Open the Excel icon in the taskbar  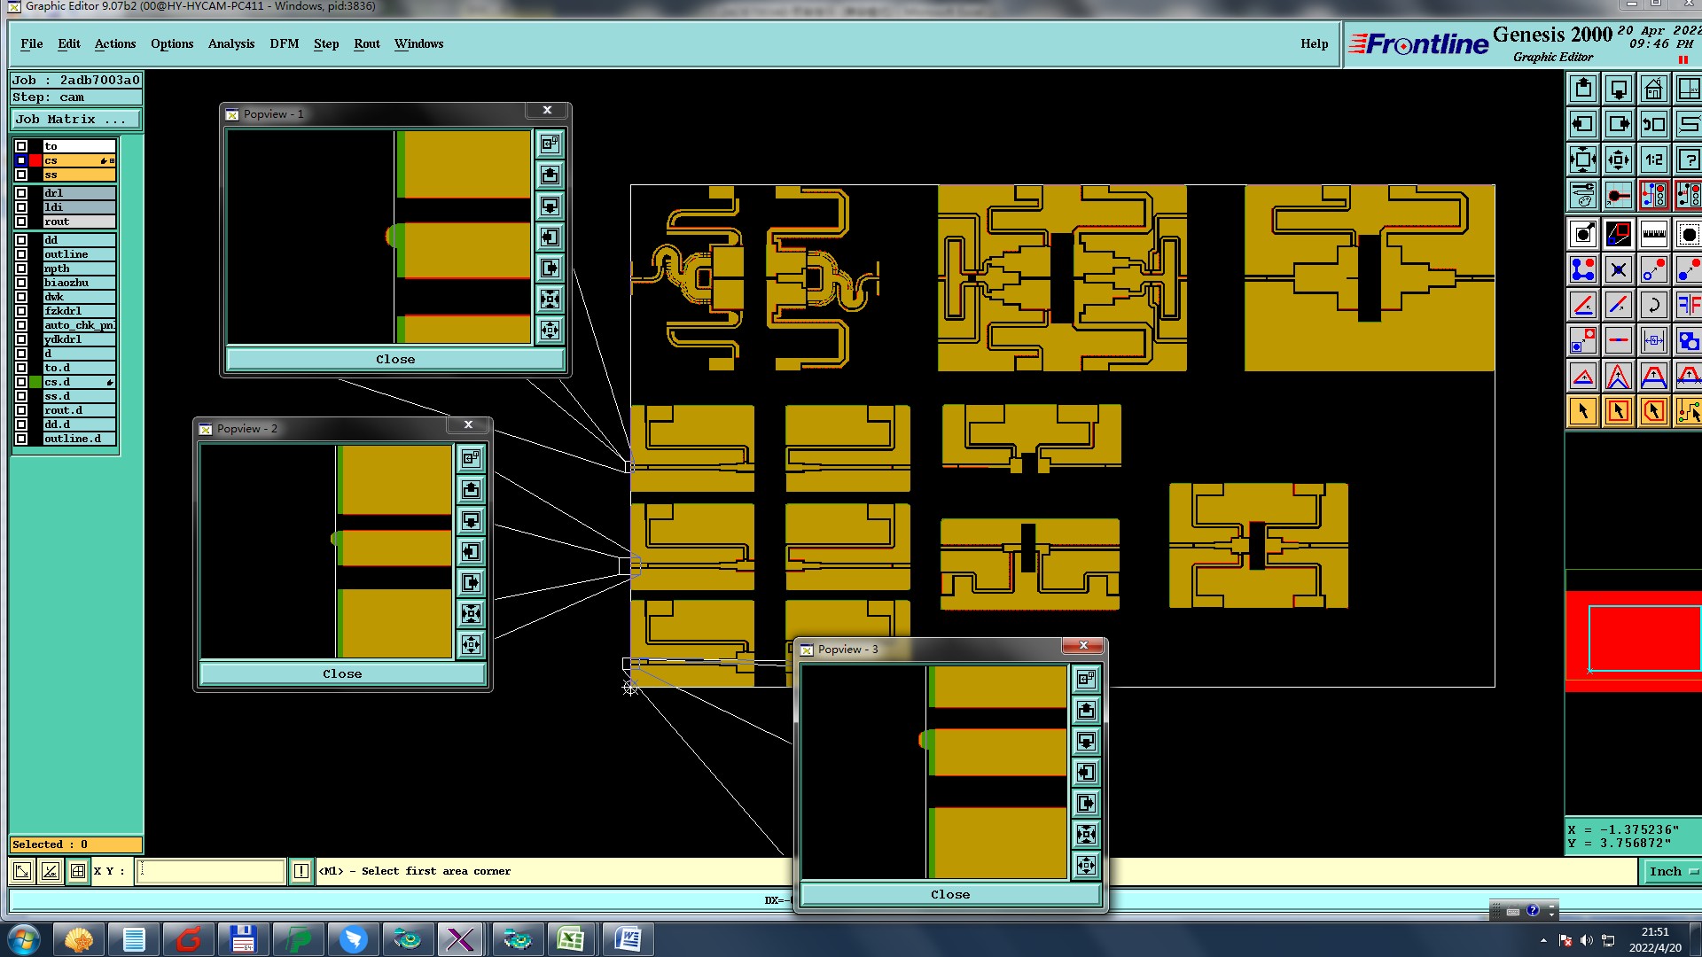click(571, 939)
